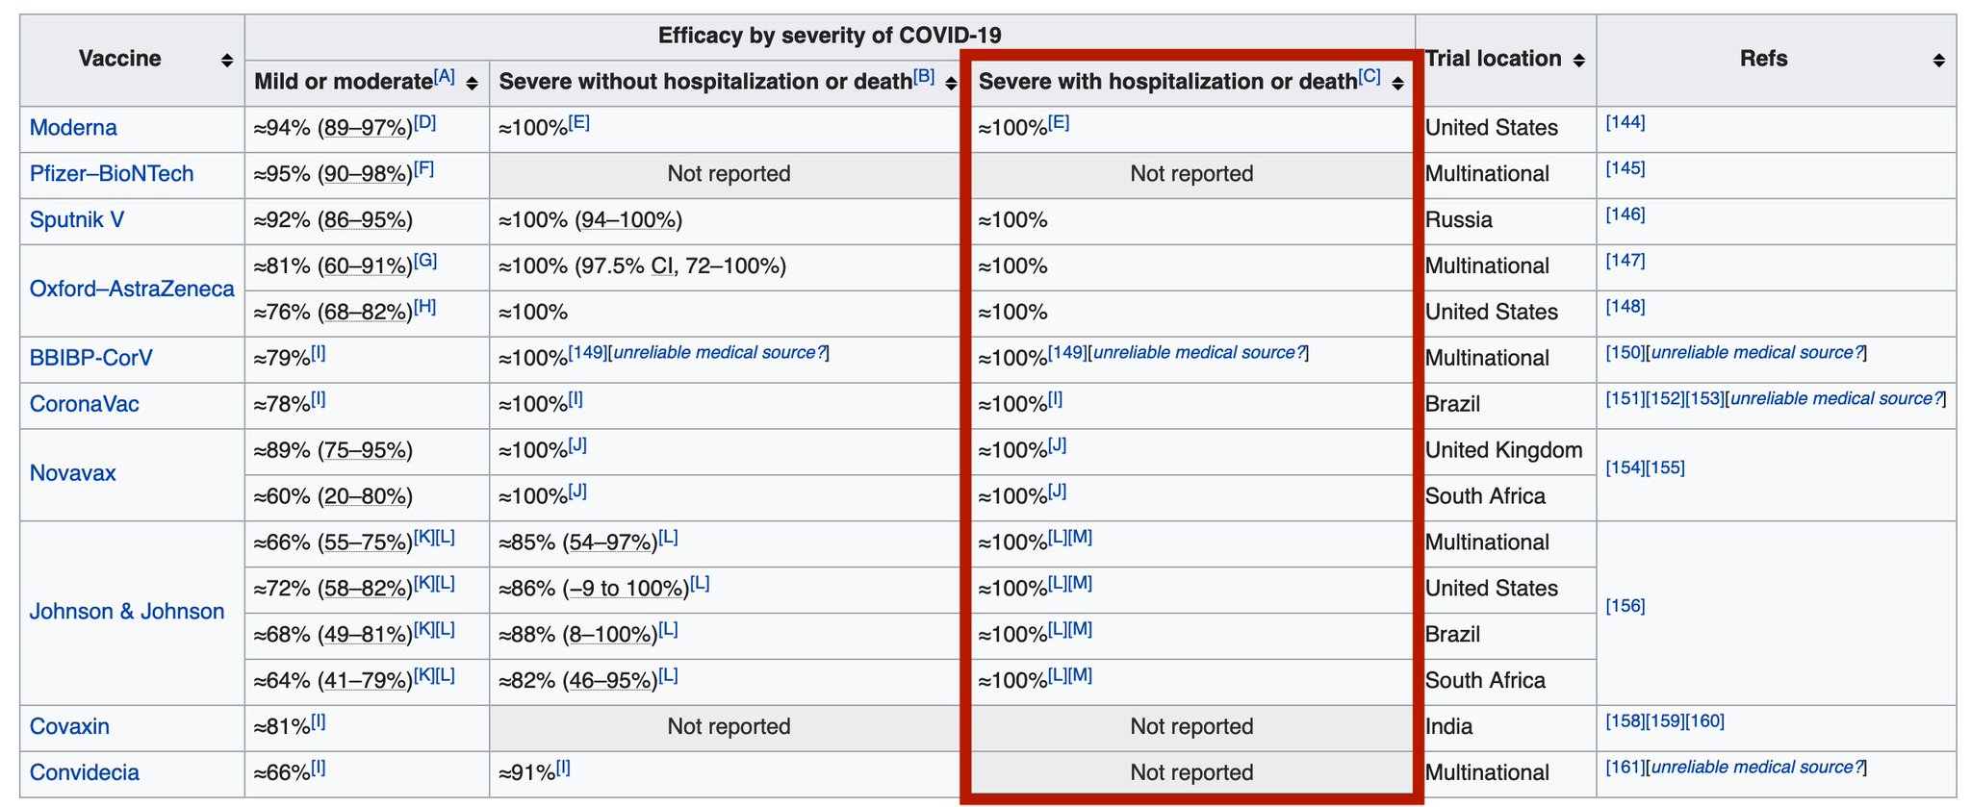This screenshot has height=807, width=1971.
Task: Sort by Severe with hospitalization column arrows
Action: [x=1397, y=84]
